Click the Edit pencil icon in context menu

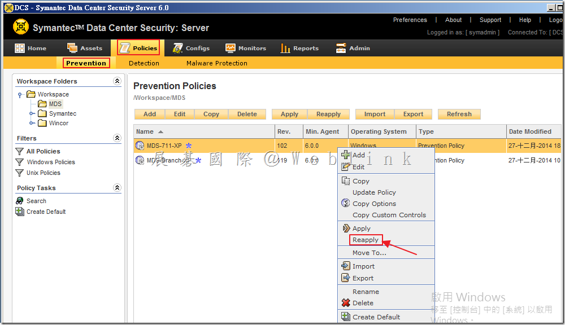346,166
